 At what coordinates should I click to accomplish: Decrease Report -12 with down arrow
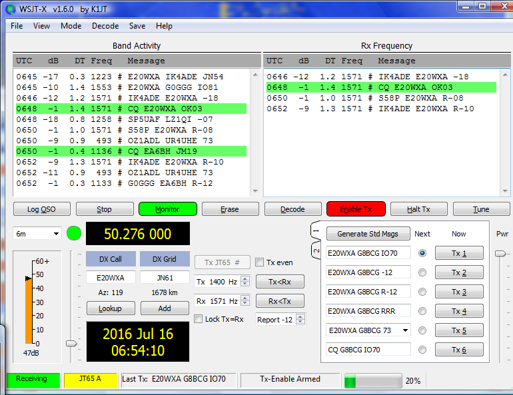(300, 322)
